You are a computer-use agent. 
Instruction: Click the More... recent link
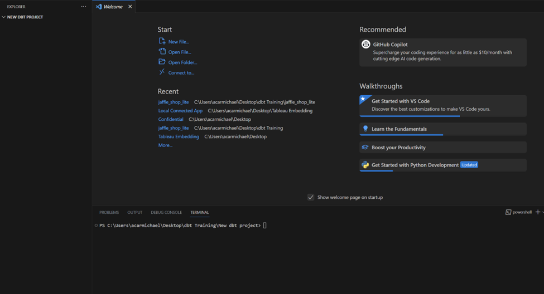point(165,145)
